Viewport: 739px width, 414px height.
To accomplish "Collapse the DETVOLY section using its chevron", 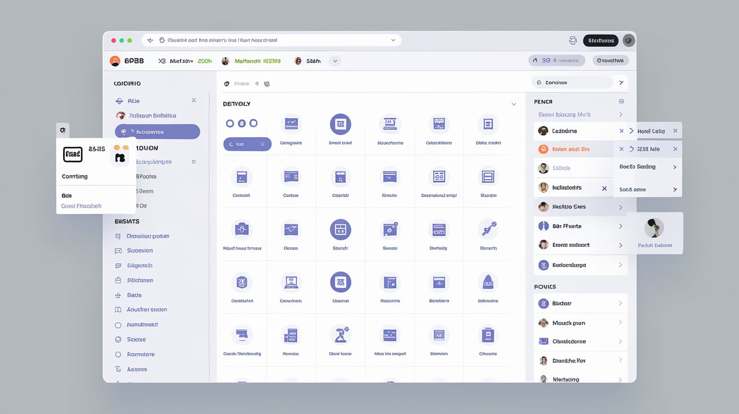I will click(514, 104).
